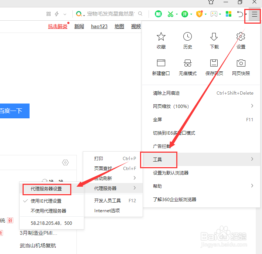Click the 360 search engine logo icon
The image size is (262, 254).
point(79,14)
